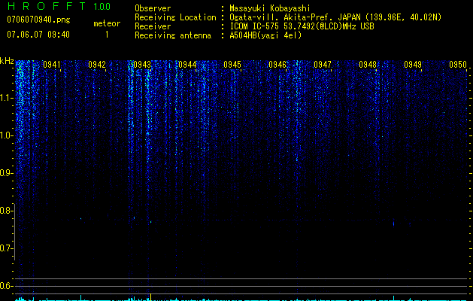Click the meteor count value 1
Screen dimensions: 473x301
coord(107,35)
